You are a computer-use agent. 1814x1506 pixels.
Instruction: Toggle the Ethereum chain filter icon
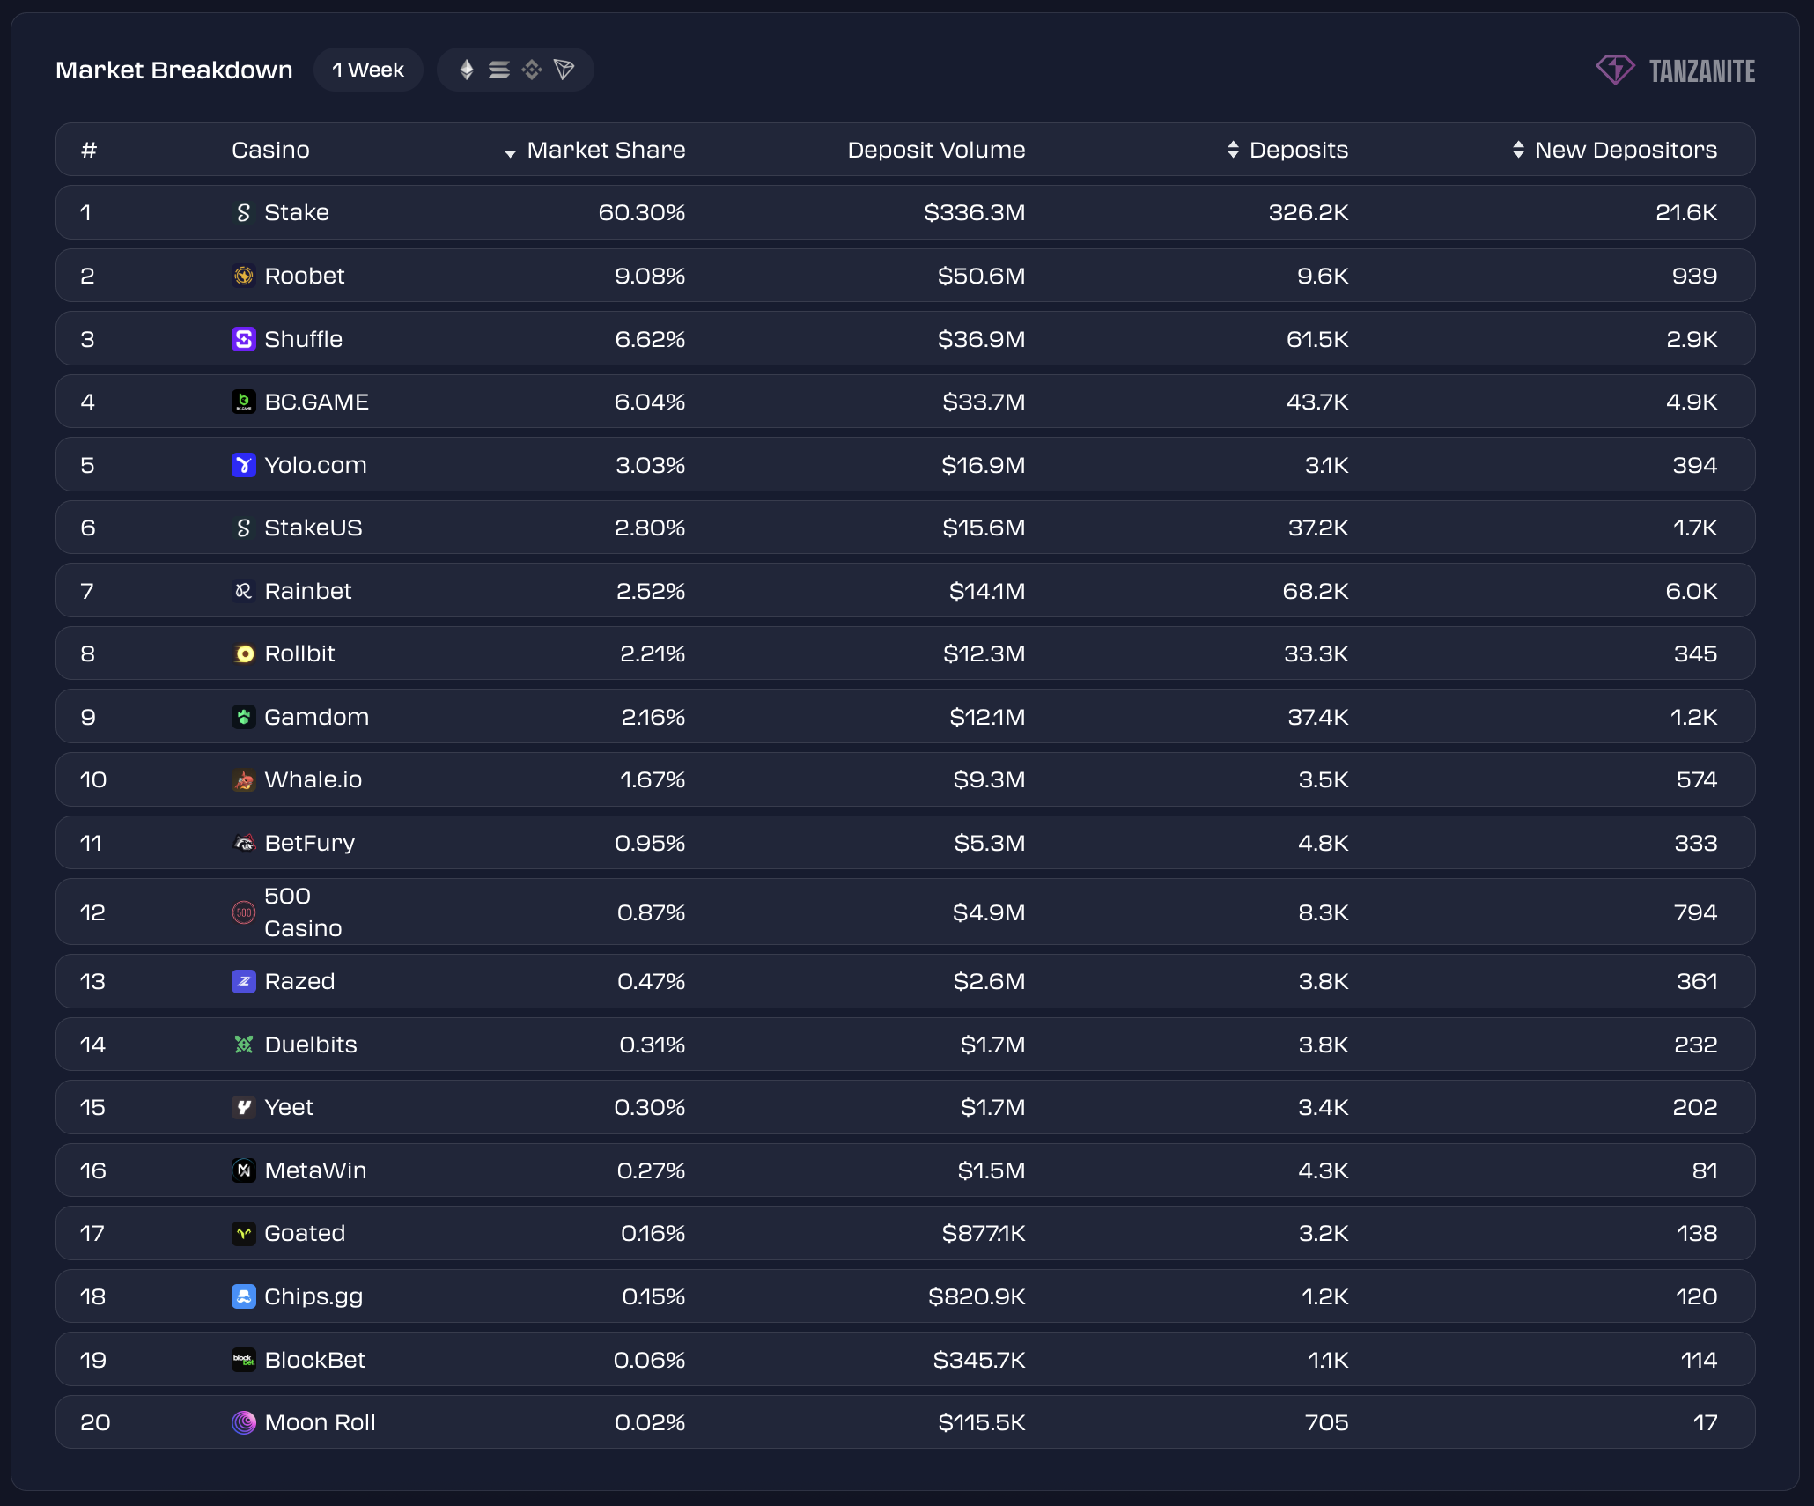467,70
